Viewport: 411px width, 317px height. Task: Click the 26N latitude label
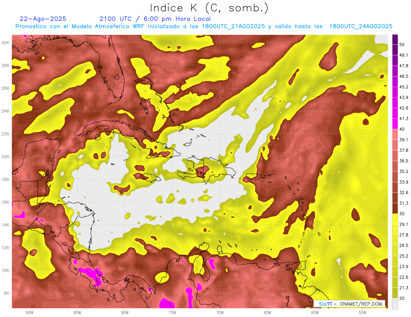[x=5, y=88]
